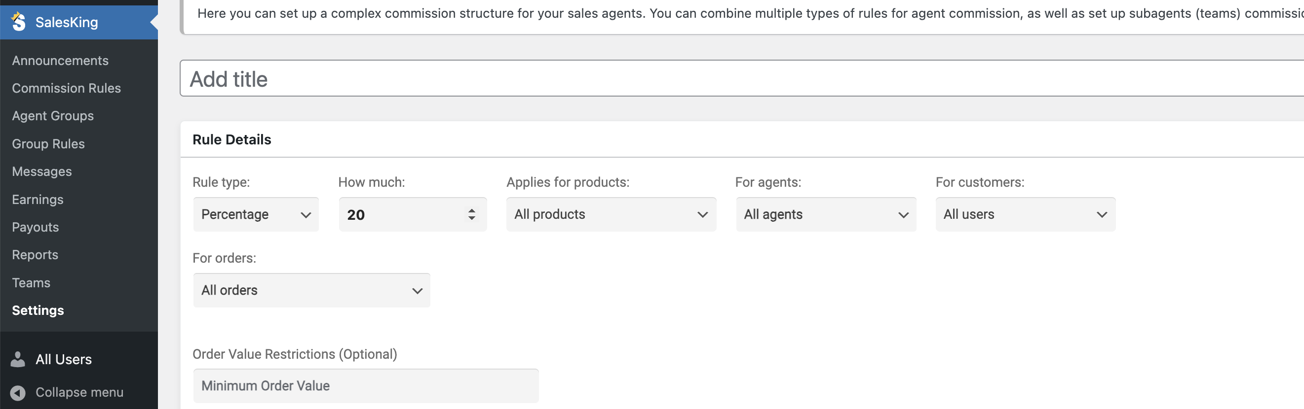The height and width of the screenshot is (409, 1304).
Task: Expand the All orders dropdown
Action: point(312,290)
